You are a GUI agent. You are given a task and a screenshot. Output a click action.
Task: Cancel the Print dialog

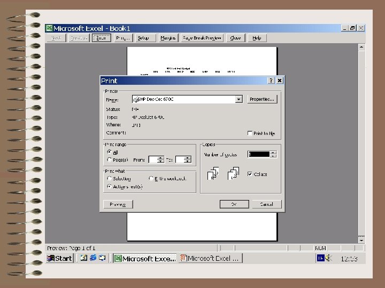coord(267,204)
